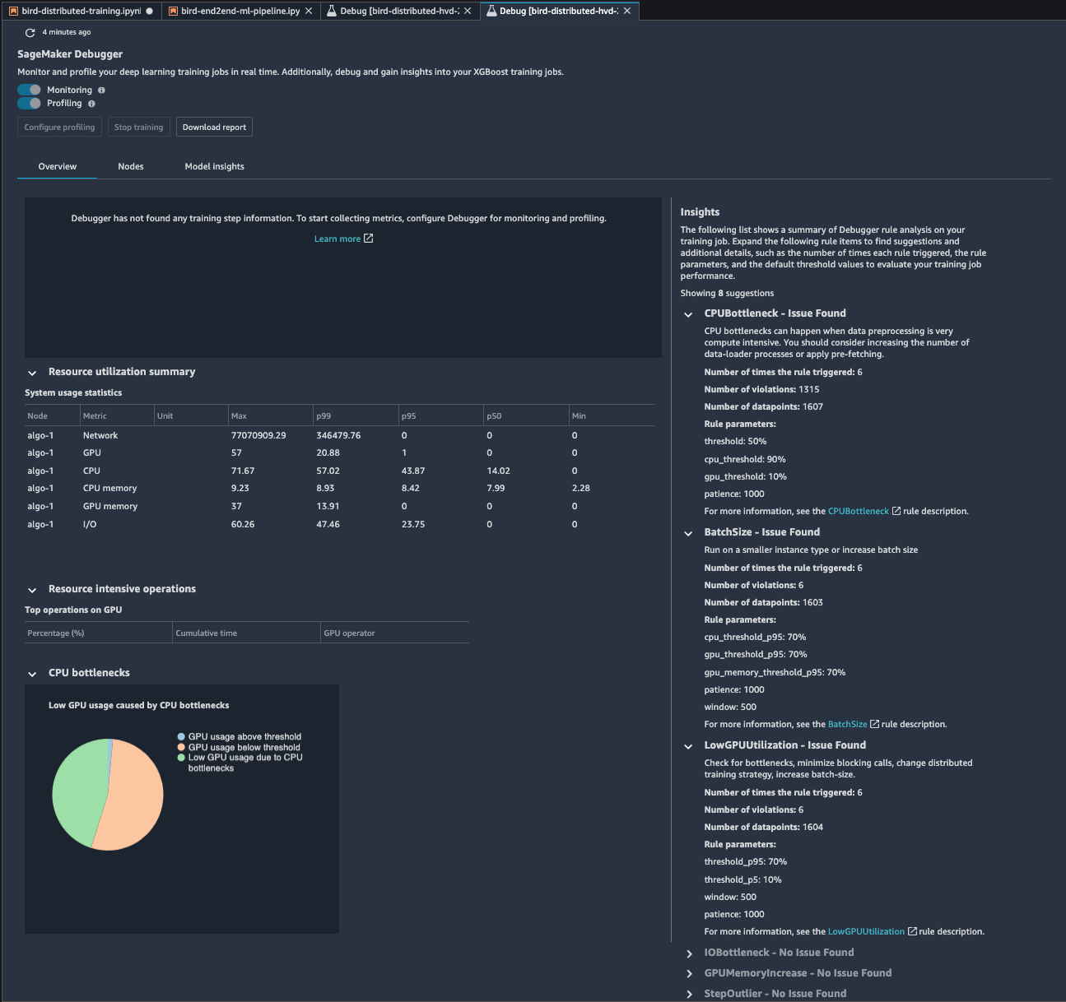
Task: Click the external link icon after LowGPUUtilization link
Action: pyautogui.click(x=912, y=931)
